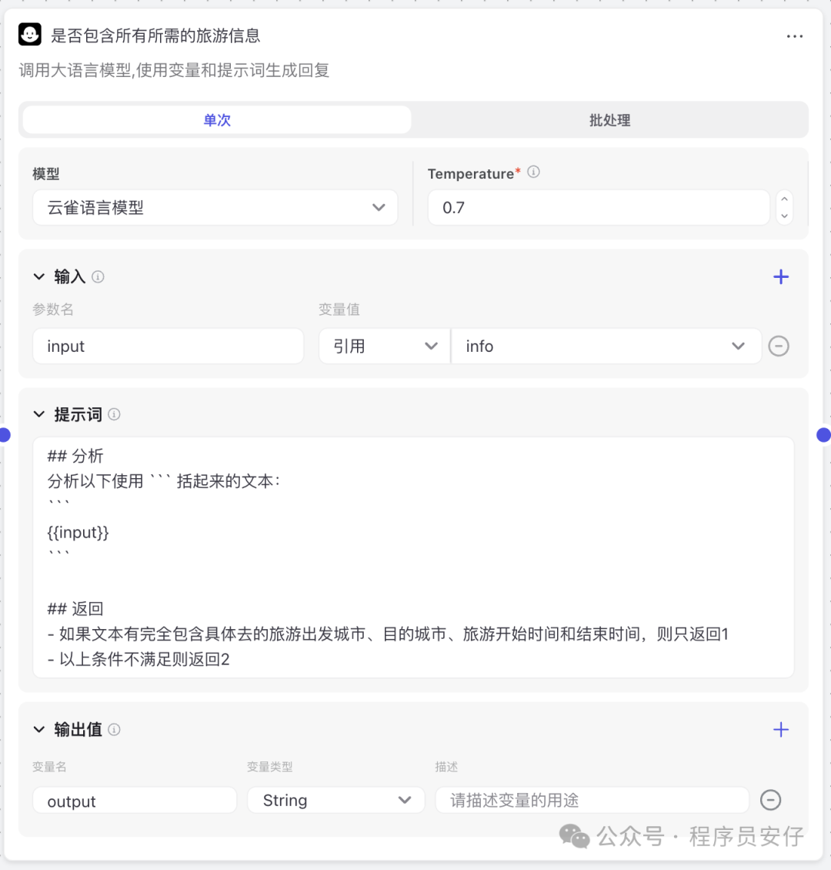Edit the output variable name field

pos(135,801)
